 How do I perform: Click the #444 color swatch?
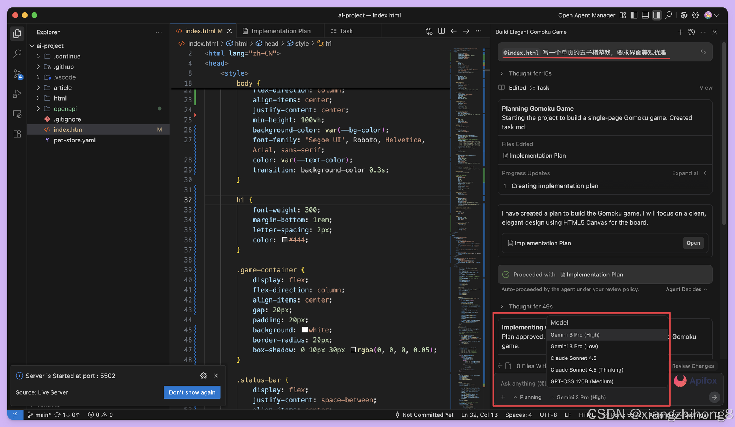285,240
